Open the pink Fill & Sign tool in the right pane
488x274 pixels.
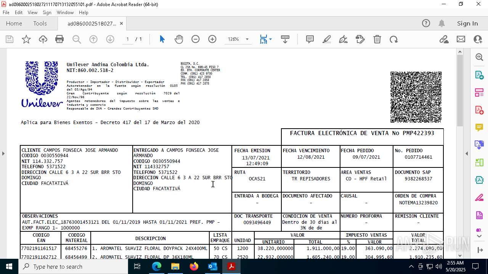pos(479,198)
